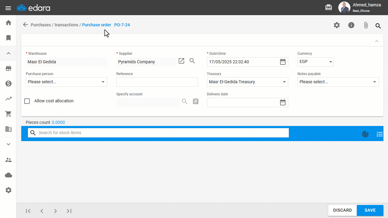The image size is (388, 218).
Task: Expand the sidebar group with down chevron
Action: pos(8,144)
